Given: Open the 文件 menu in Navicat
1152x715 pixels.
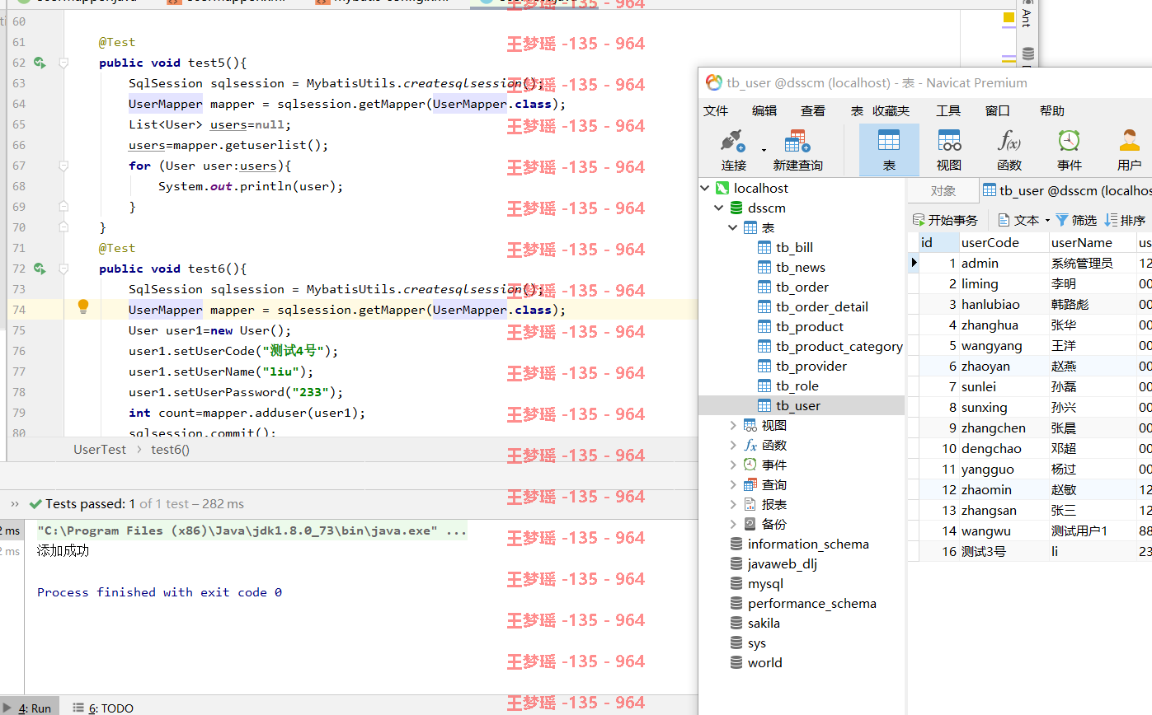Looking at the screenshot, I should tap(716, 110).
